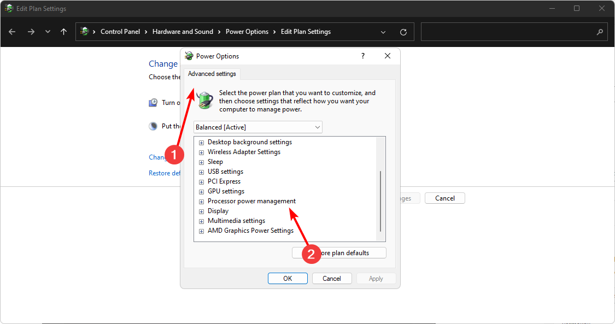
Task: Confirm the dialog with OK
Action: coord(288,279)
